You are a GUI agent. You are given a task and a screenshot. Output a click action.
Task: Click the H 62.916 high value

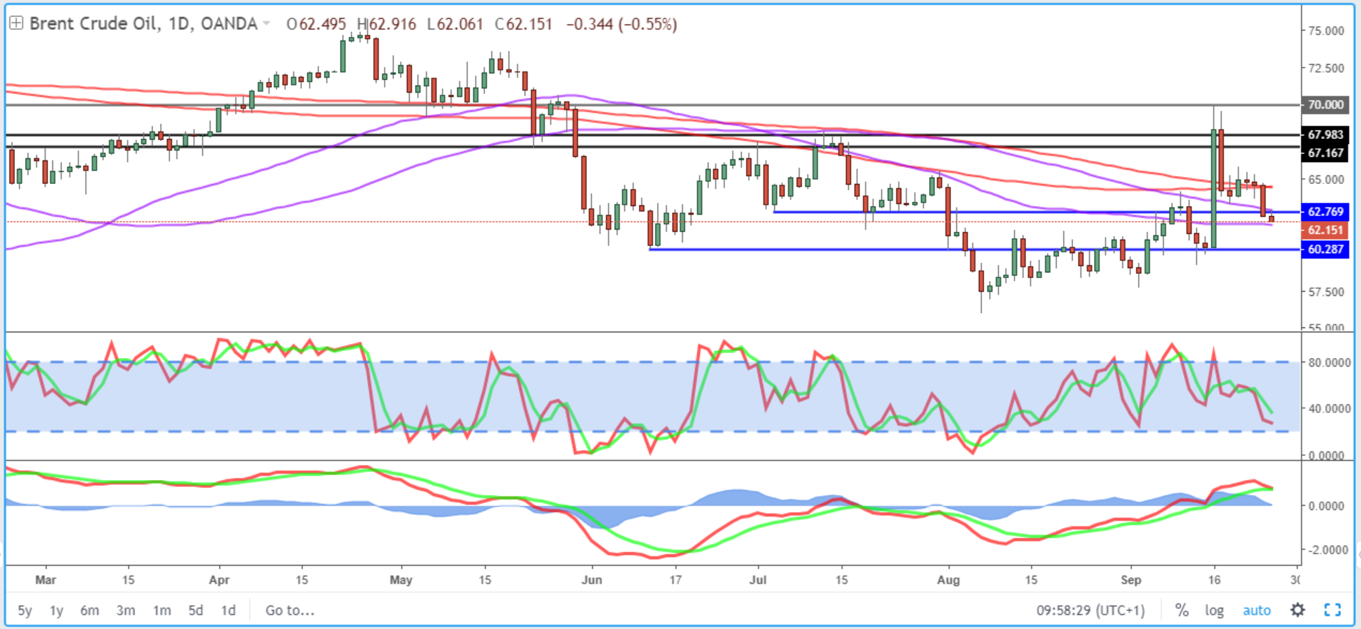tap(386, 24)
